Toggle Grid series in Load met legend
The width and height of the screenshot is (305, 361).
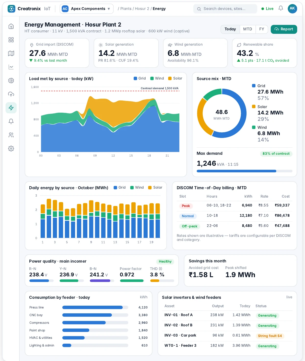click(140, 78)
